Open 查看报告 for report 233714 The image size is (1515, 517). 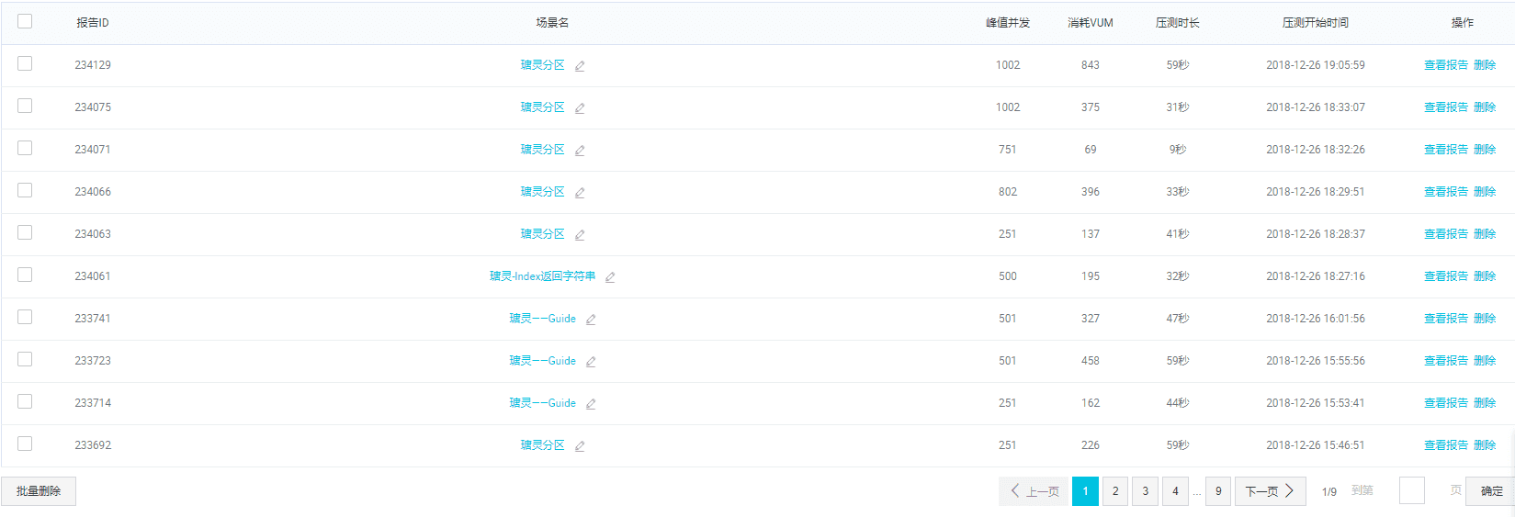tap(1446, 403)
